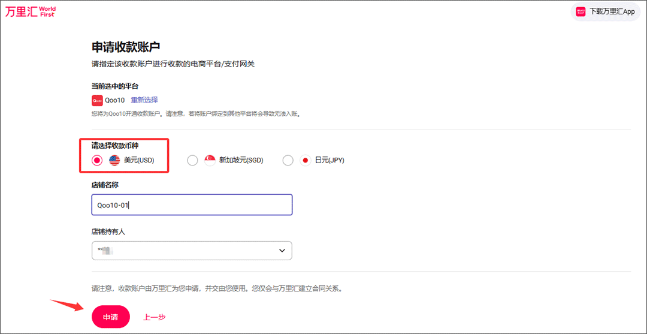647x334 pixels.
Task: Click the 万里汇 WorldFirst logo
Action: coord(30,11)
